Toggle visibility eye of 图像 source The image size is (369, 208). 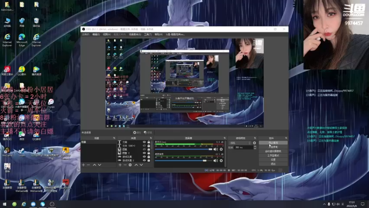tap(144, 149)
